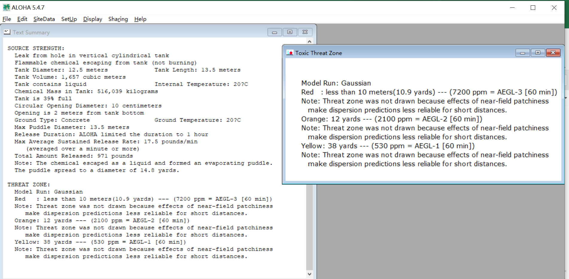Screen dimensions: 569x279
Task: Open the Sharing menu
Action: coord(118,19)
